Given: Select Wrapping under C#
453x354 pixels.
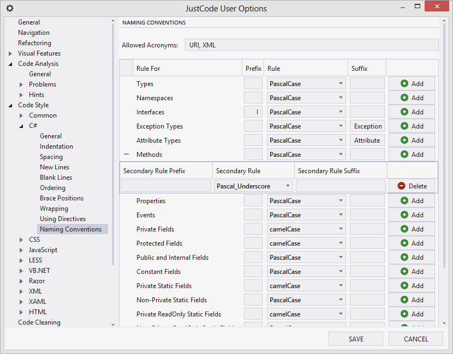Looking at the screenshot, I should pos(54,209).
